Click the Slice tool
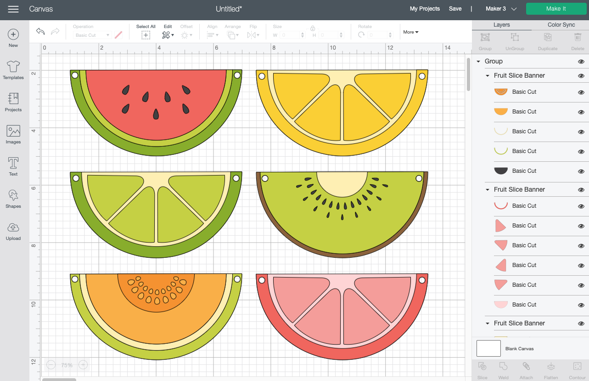589x381 pixels. coord(482,370)
